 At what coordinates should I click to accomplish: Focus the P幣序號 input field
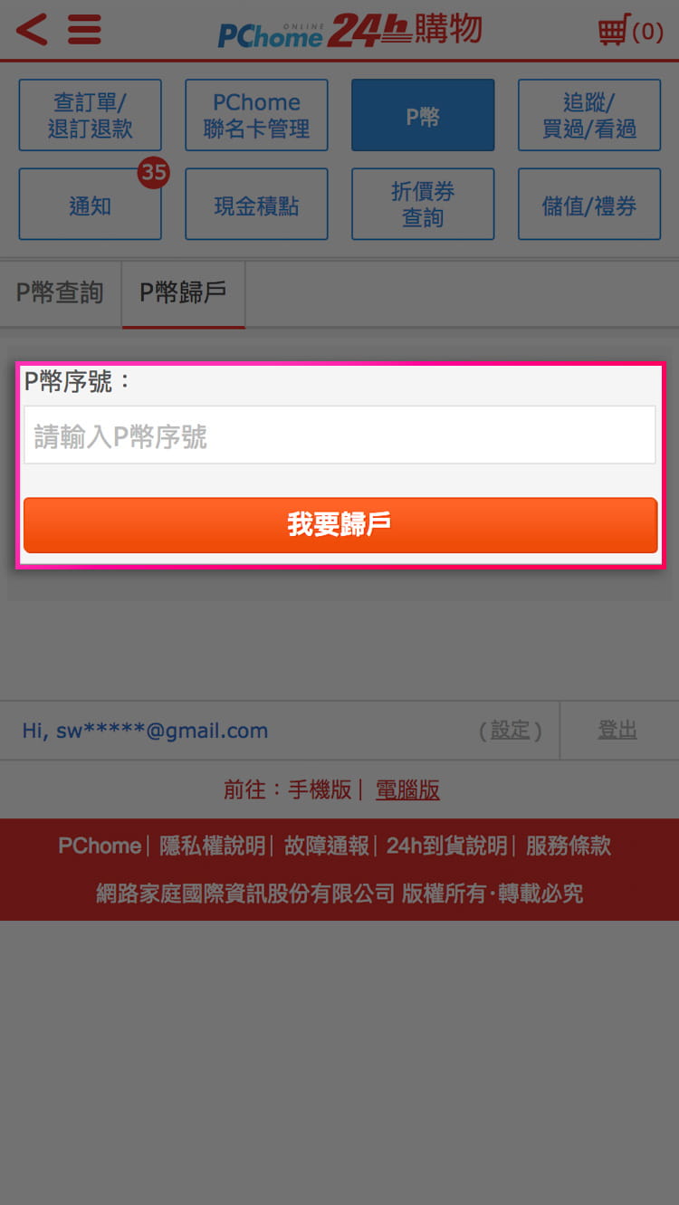pos(339,435)
